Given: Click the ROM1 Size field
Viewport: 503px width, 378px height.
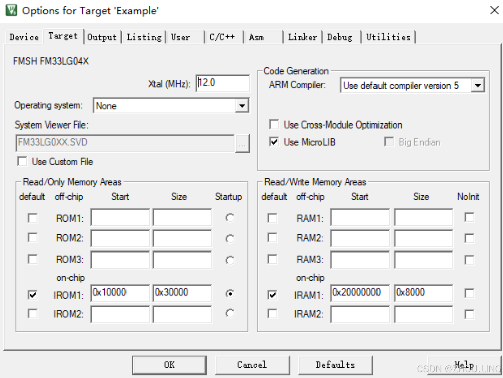Looking at the screenshot, I should pos(182,218).
